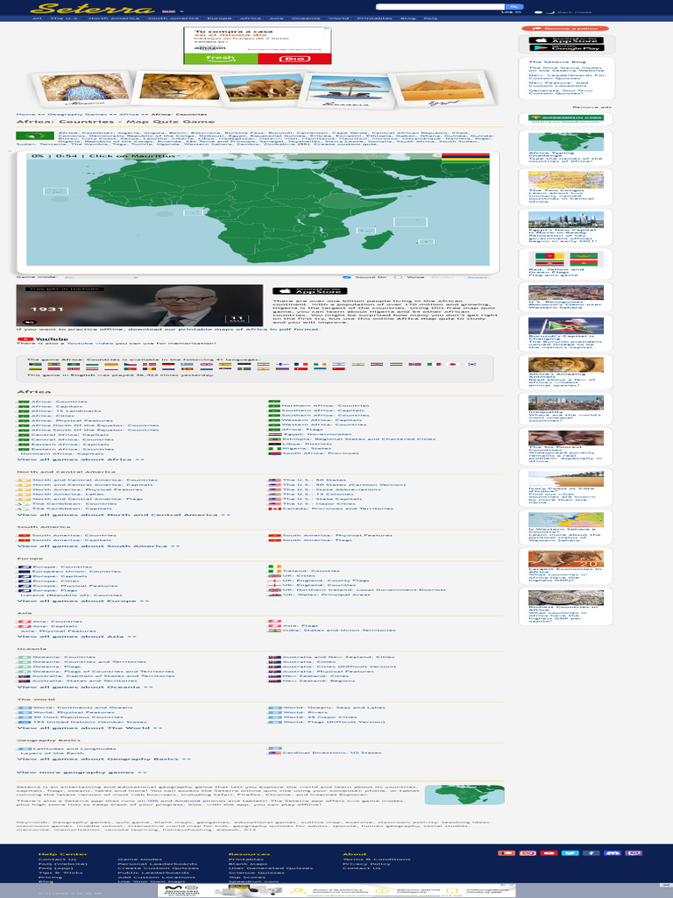Click 'Geography Games' breadcrumb link
Image resolution: width=673 pixels, height=898 pixels.
77,114
